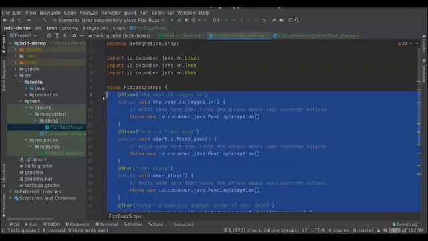428x241 pixels.
Task: Run with coverage icon
Action: (x=187, y=20)
